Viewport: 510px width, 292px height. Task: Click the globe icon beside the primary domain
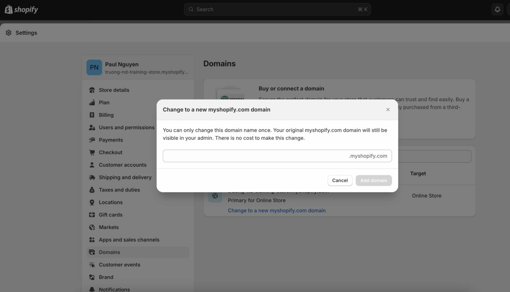[x=215, y=196]
